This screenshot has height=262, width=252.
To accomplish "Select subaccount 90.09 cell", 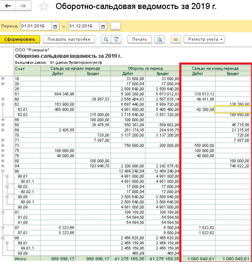I will (27, 207).
